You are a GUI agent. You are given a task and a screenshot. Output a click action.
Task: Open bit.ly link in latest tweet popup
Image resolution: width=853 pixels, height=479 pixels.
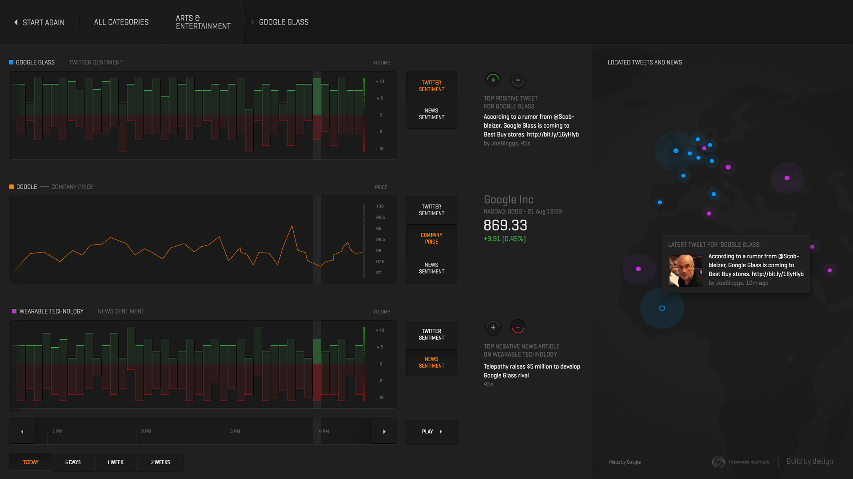tap(777, 274)
